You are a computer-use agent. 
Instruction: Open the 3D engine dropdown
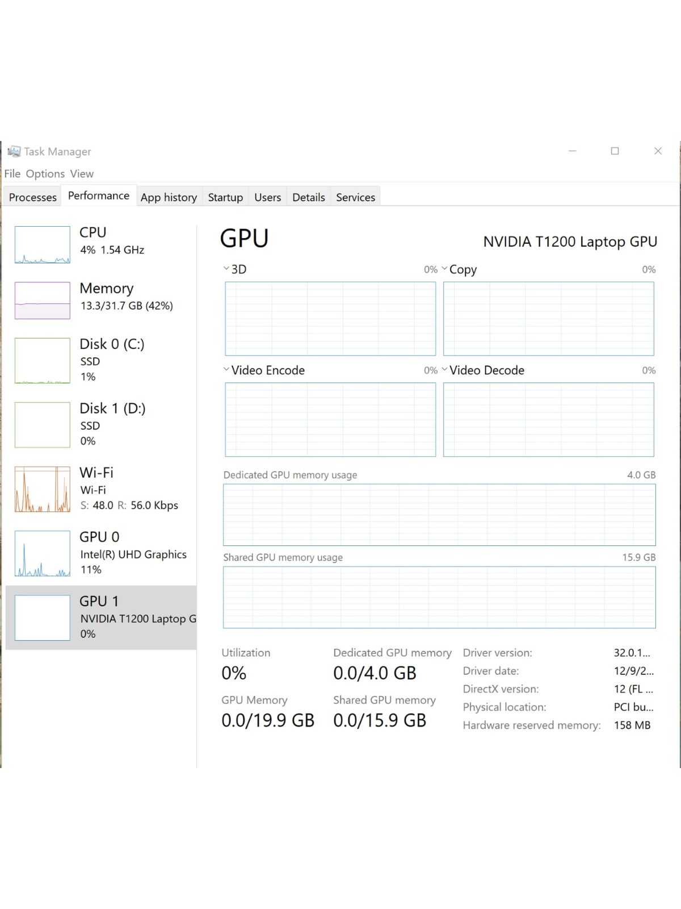(x=226, y=269)
